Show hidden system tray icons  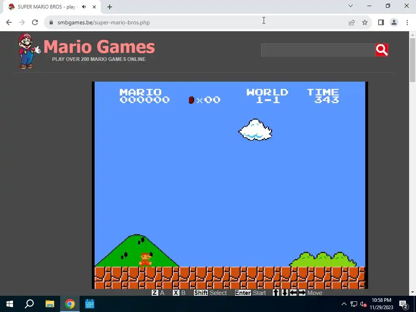click(344, 304)
